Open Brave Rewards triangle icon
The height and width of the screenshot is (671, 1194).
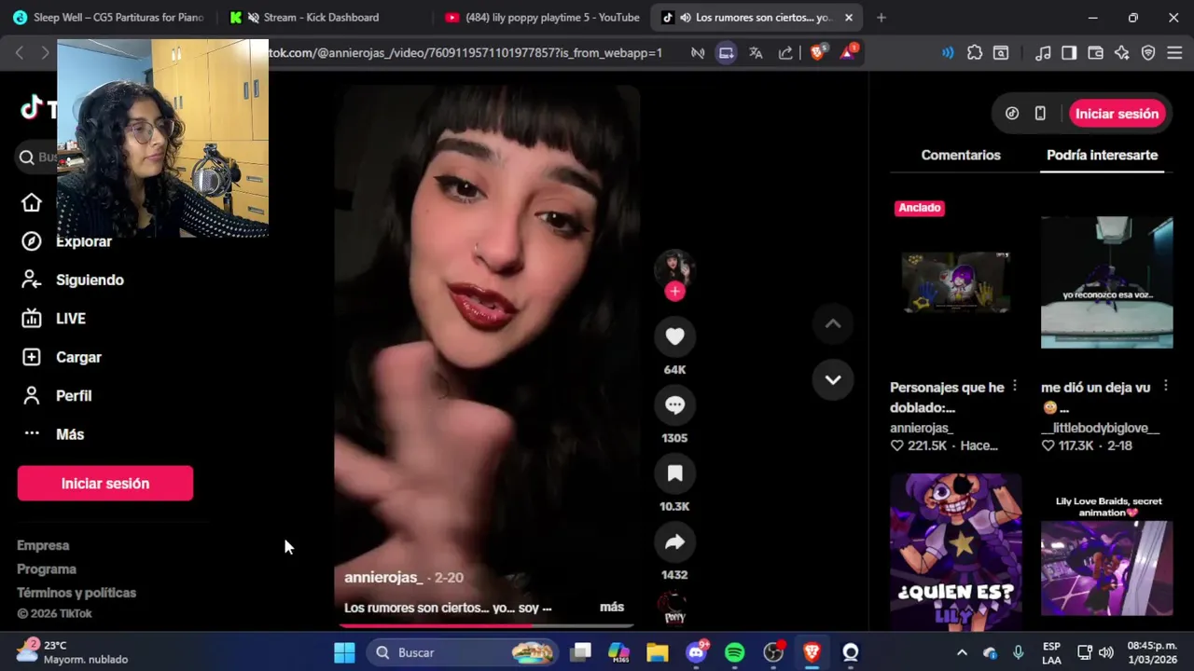848,53
